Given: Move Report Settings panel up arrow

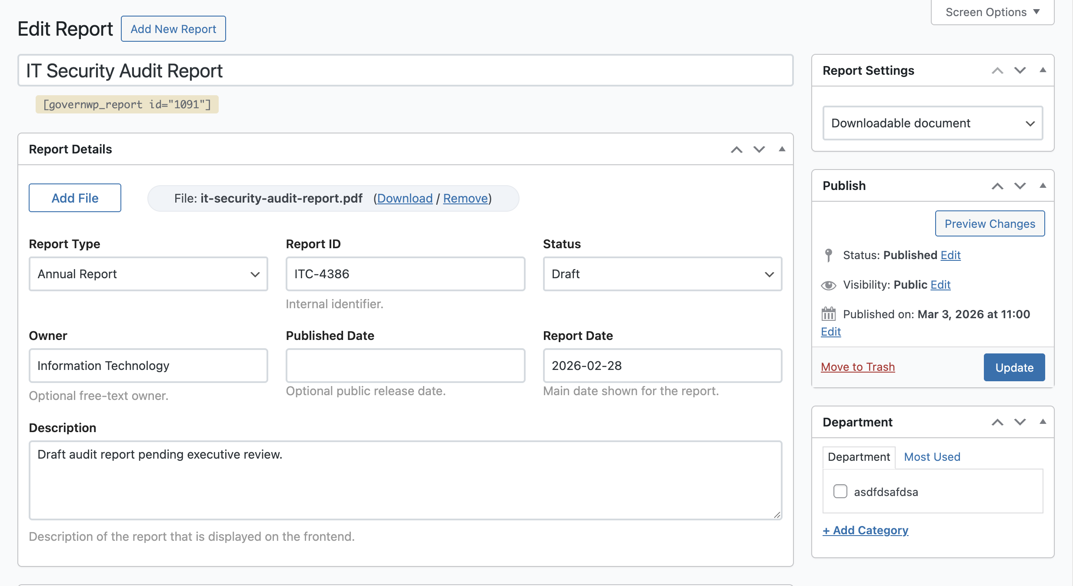Looking at the screenshot, I should 997,70.
